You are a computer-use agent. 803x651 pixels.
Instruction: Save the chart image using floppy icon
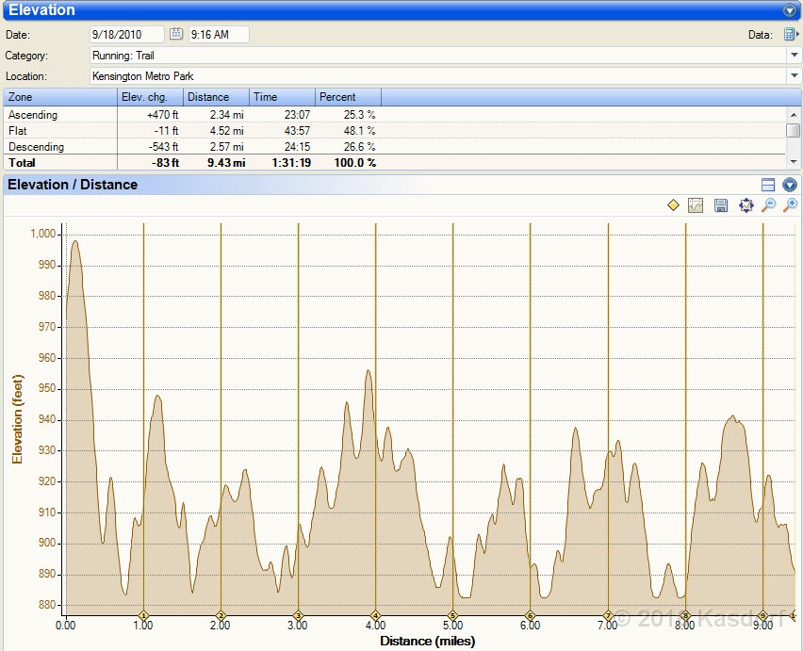point(721,205)
